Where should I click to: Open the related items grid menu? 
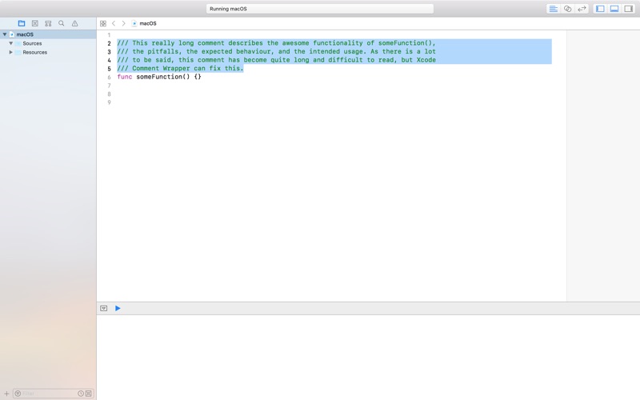[103, 23]
